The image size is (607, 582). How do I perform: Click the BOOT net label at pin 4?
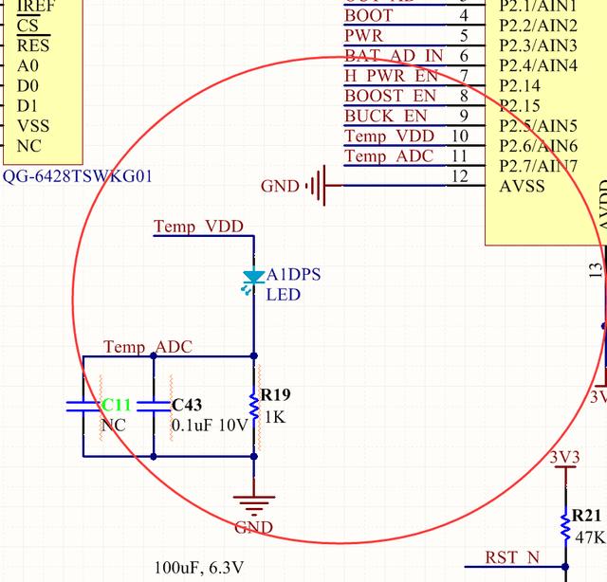[369, 15]
